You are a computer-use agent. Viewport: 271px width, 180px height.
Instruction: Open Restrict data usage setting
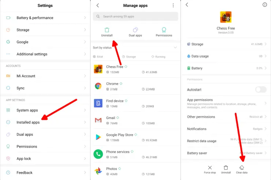226,141
